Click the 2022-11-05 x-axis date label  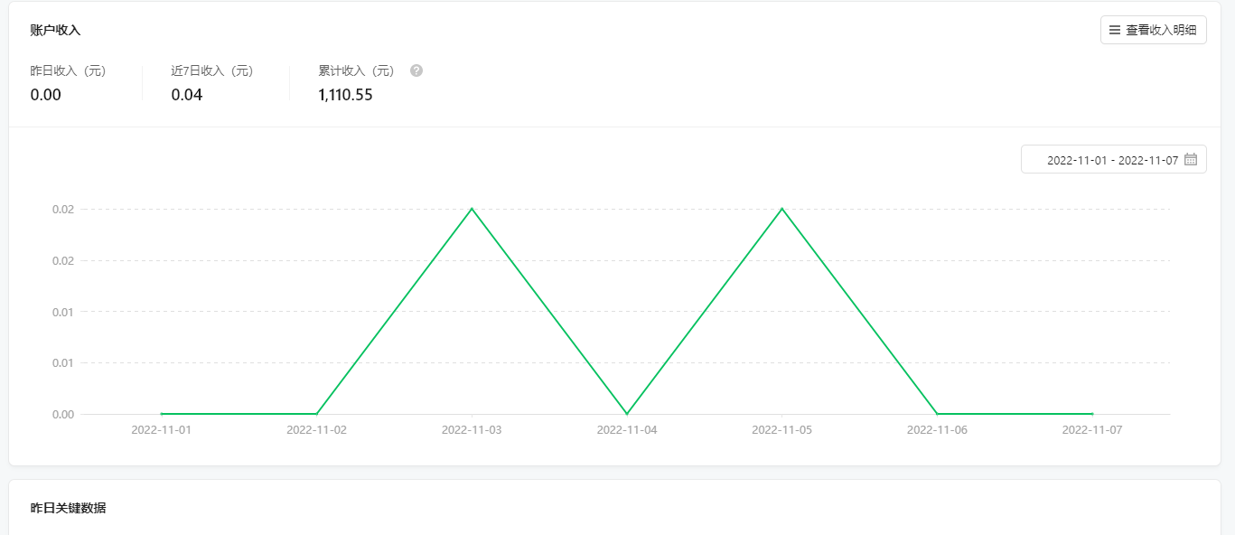[781, 430]
